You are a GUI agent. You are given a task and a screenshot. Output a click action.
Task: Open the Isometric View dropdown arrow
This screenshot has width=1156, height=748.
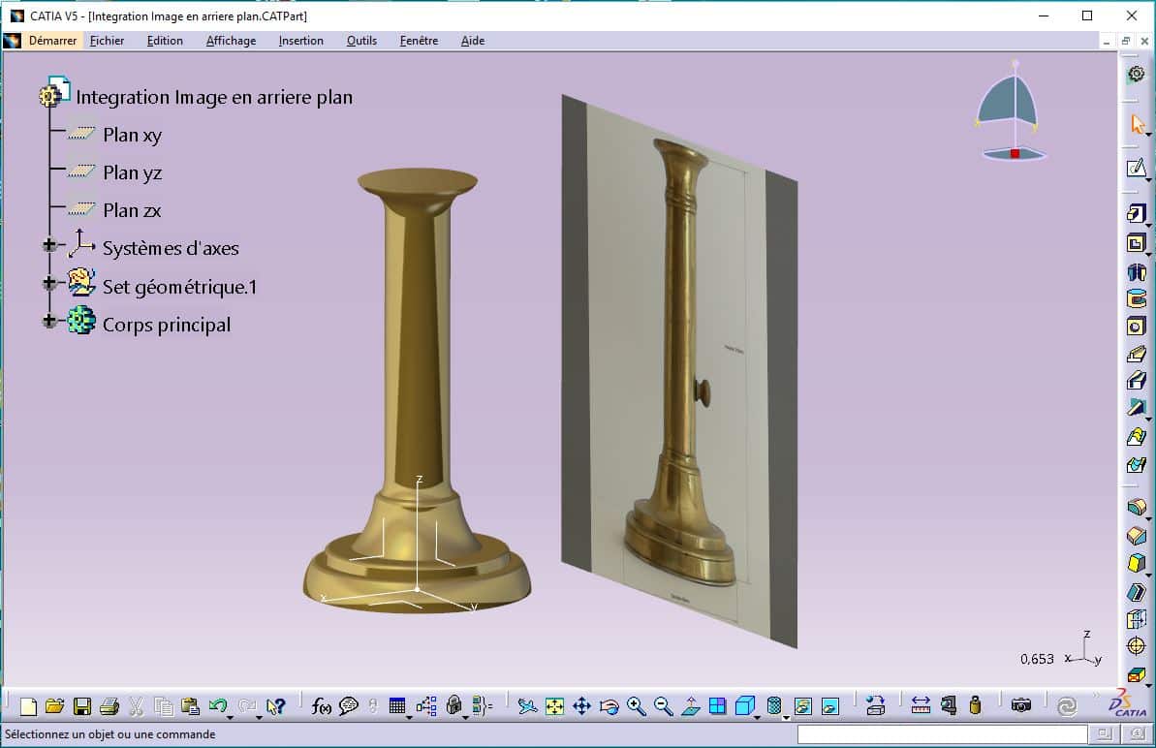758,716
